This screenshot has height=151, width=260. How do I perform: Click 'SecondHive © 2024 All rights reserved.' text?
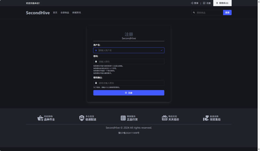click(x=129, y=128)
